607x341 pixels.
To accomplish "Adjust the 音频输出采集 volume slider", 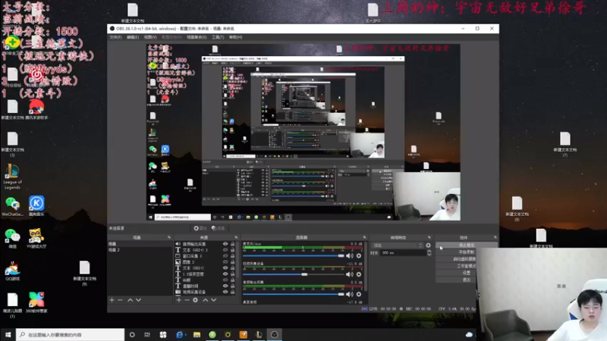I will click(294, 294).
